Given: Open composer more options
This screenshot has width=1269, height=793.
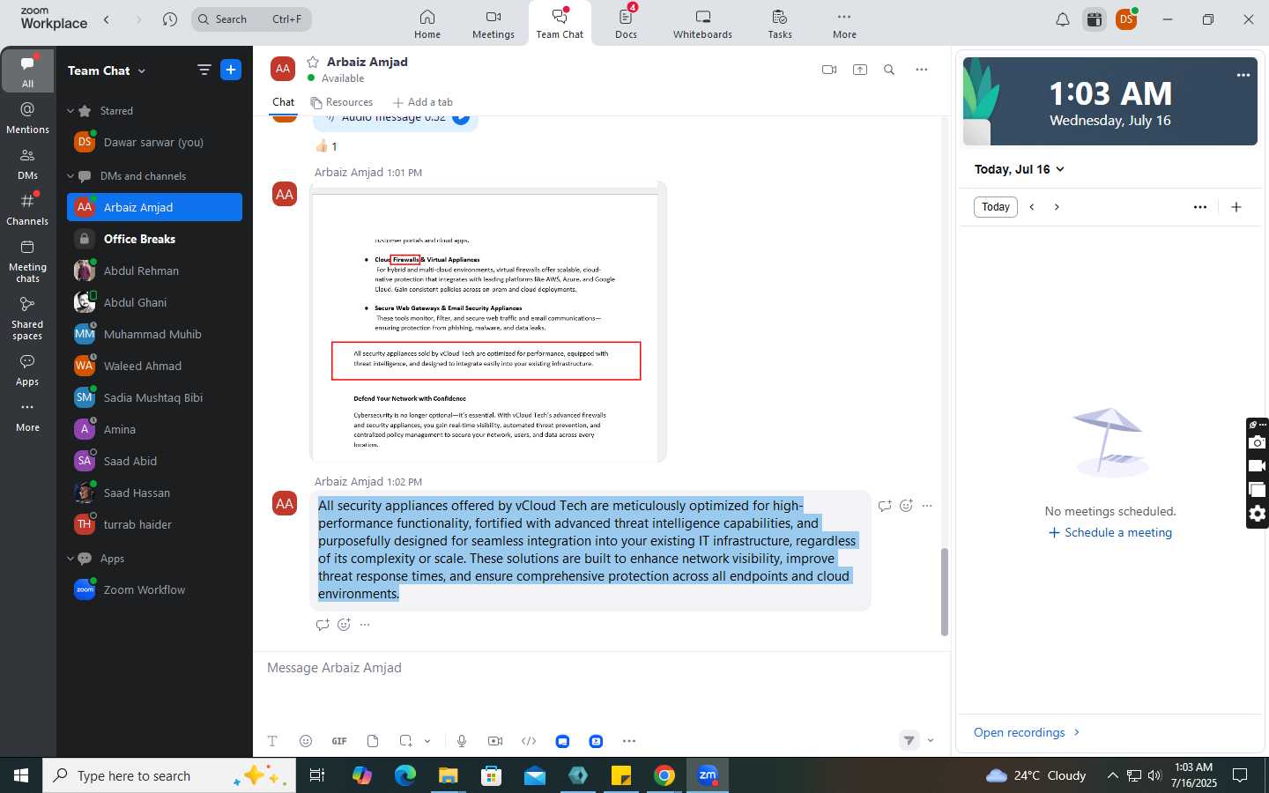Looking at the screenshot, I should (629, 741).
